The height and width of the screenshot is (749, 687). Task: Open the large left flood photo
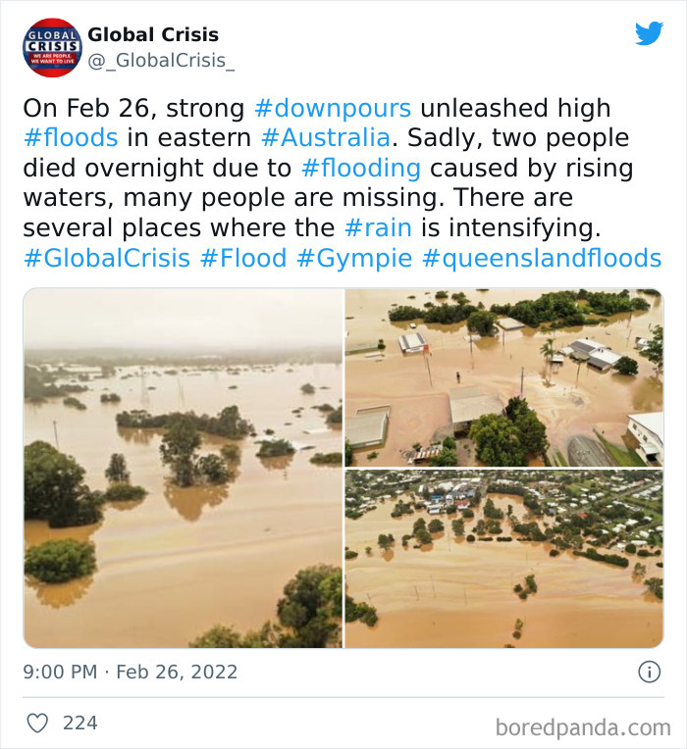pos(183,468)
